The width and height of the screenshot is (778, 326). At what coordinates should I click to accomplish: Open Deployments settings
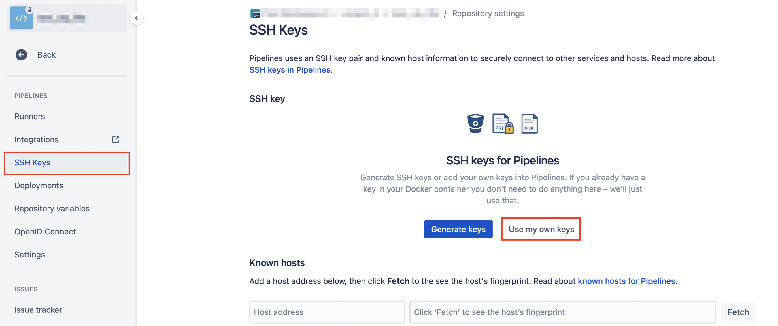point(39,185)
